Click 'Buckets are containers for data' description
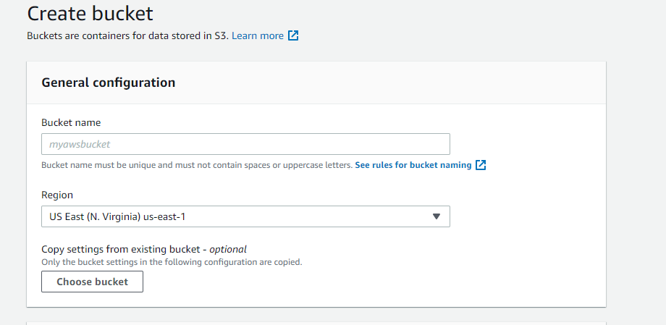This screenshot has width=666, height=325. tap(128, 35)
